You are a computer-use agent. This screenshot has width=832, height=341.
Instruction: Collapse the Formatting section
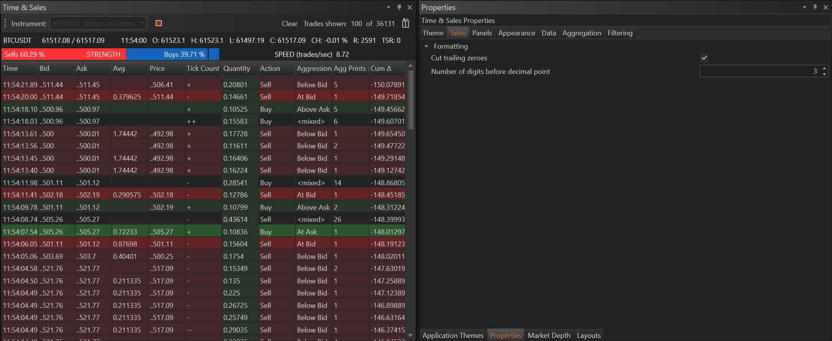427,46
